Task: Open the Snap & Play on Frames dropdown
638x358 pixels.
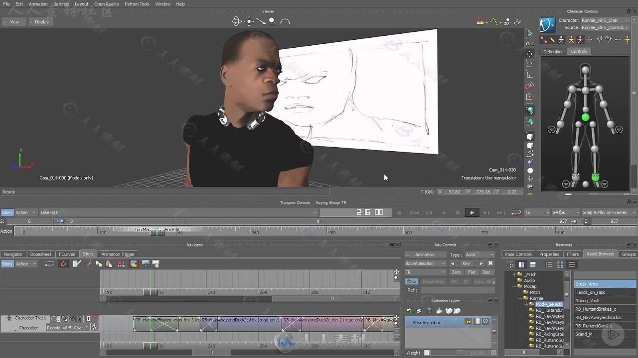Action: click(609, 213)
